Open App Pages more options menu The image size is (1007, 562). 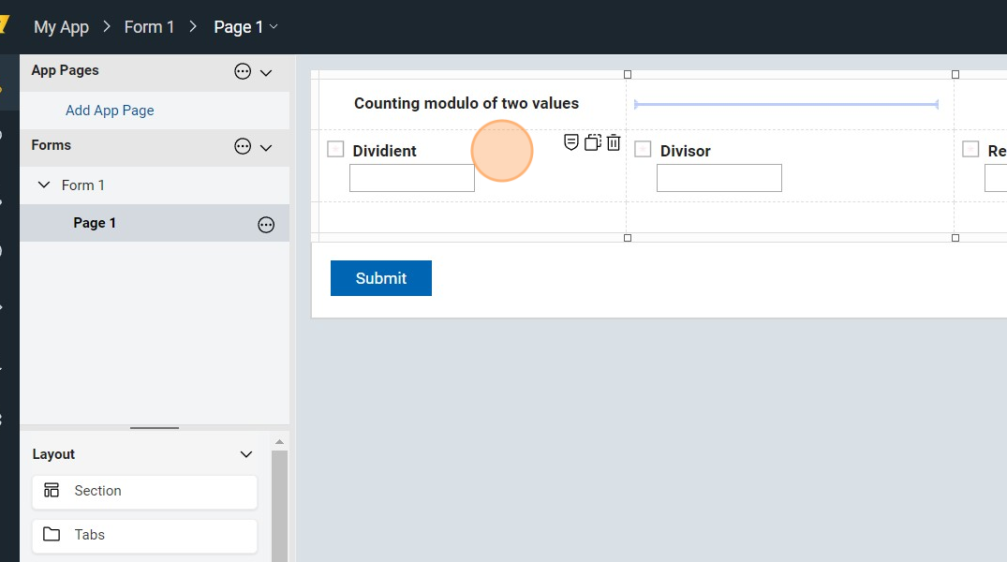pos(243,71)
